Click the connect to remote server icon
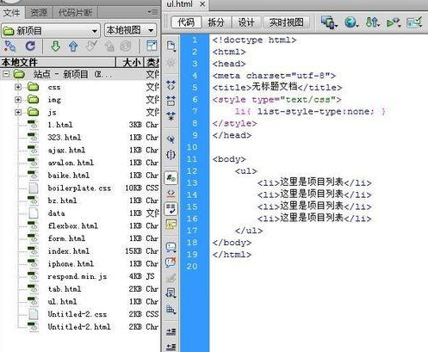This screenshot has height=352, width=428. (x=10, y=46)
